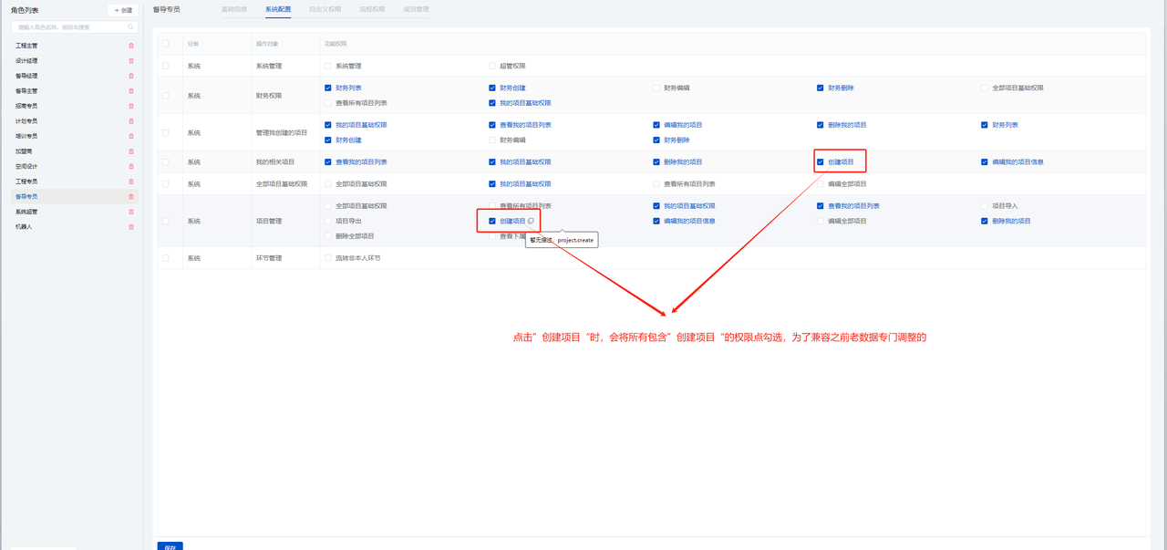Click the 功能权限 column header
Viewport: 1167px width, 550px height.
click(x=336, y=44)
